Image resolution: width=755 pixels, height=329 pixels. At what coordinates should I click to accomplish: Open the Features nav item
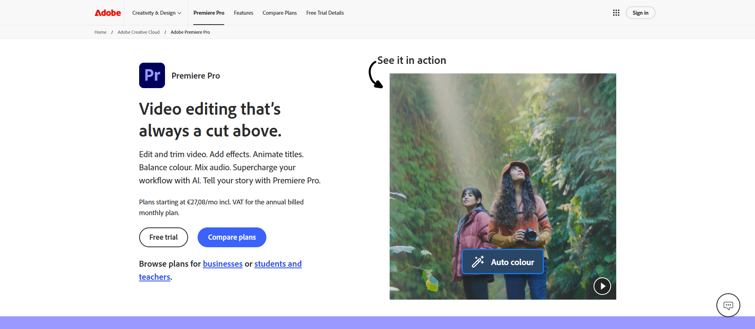243,13
